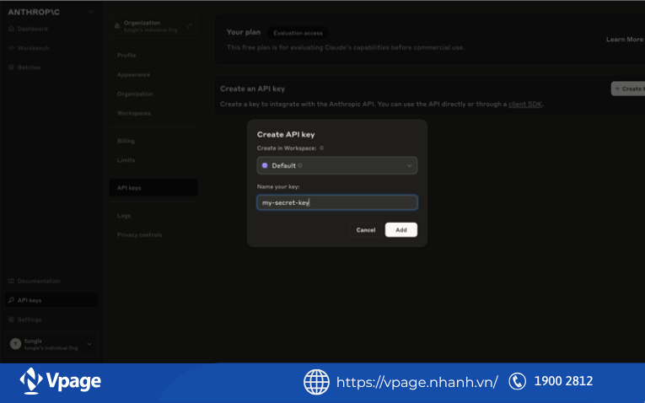Focus the Name your key field
Viewport: 645px width, 403px height.
tap(337, 202)
